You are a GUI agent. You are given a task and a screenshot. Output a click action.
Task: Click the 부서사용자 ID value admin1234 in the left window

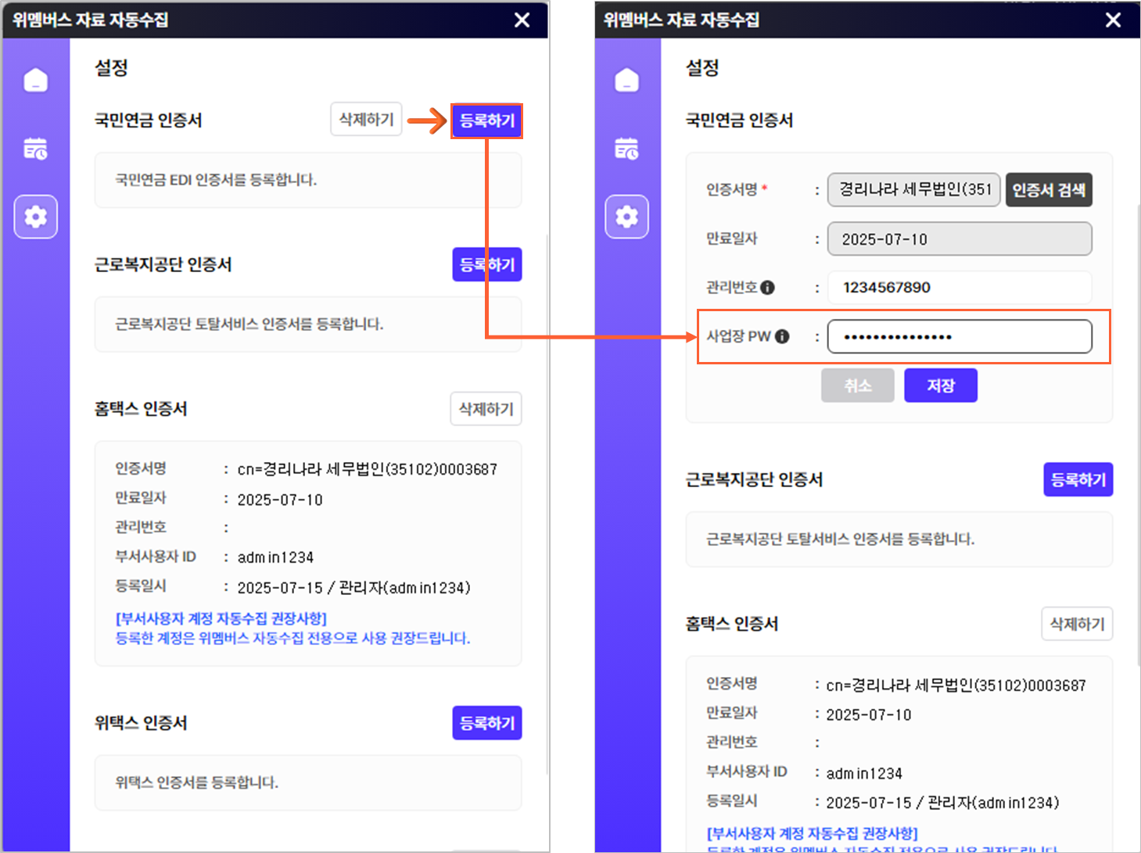(x=275, y=557)
